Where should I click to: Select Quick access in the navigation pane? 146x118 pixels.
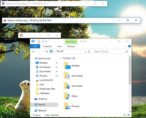tap(44, 58)
